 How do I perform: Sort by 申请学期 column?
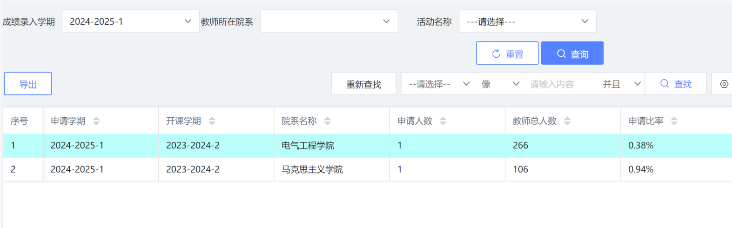pyautogui.click(x=96, y=121)
